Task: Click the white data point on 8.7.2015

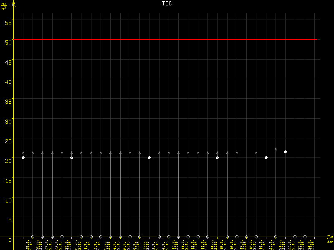Action: click(x=149, y=157)
